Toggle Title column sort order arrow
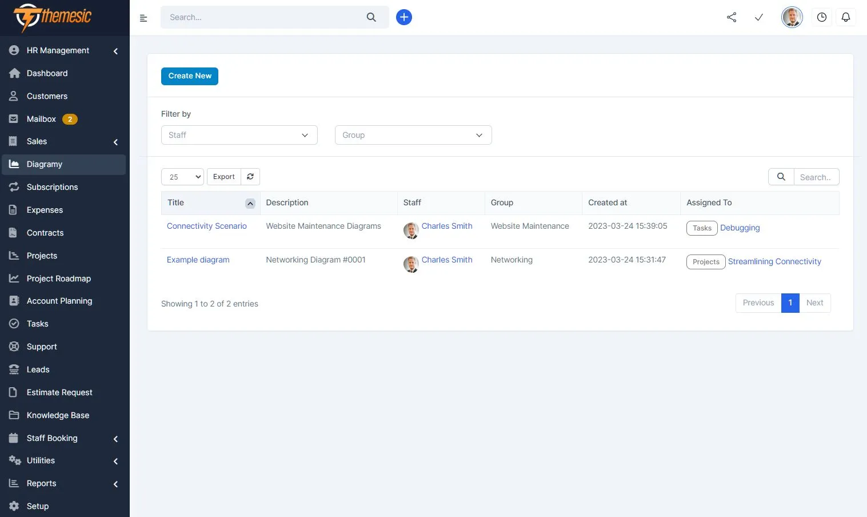The height and width of the screenshot is (517, 867). [250, 204]
